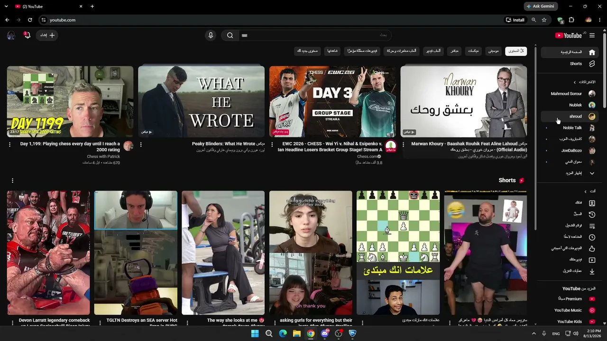Open a new browser tab
This screenshot has width=607, height=341.
[x=92, y=7]
